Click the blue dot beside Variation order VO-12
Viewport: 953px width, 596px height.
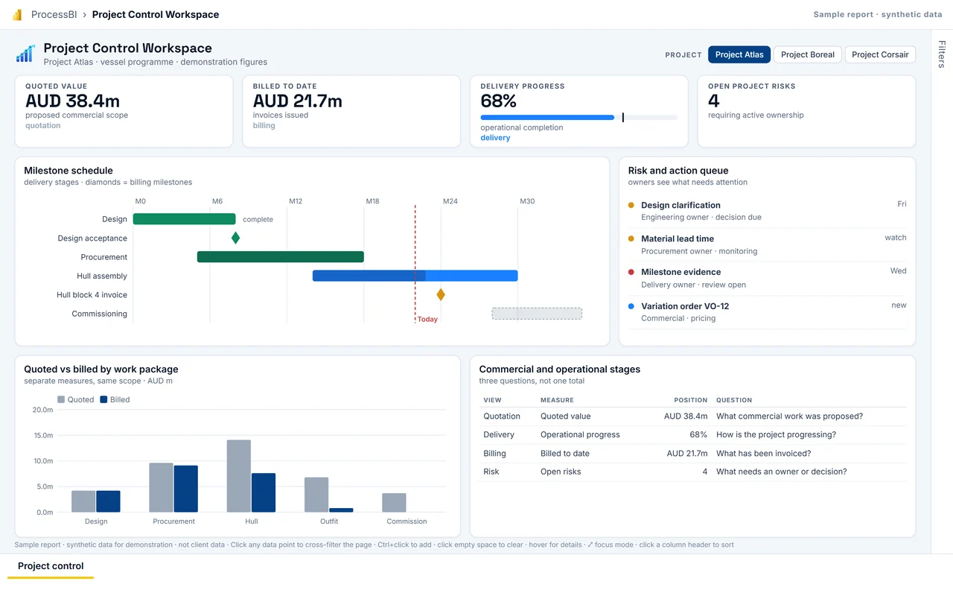pyautogui.click(x=631, y=306)
